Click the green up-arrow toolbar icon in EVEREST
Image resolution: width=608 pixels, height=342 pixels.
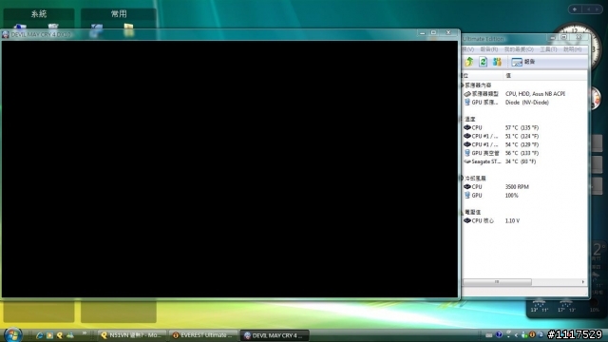[x=469, y=62]
